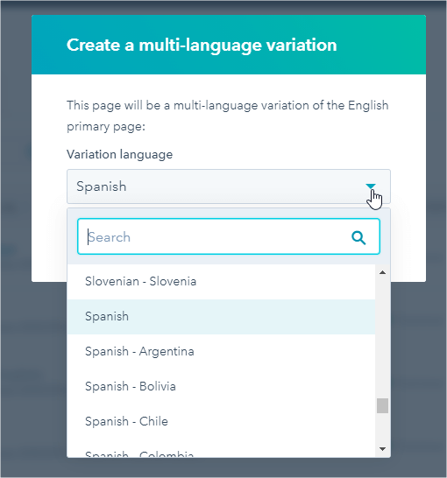Pick Spanish - Bolivia from the list
The height and width of the screenshot is (478, 447).
(221, 387)
